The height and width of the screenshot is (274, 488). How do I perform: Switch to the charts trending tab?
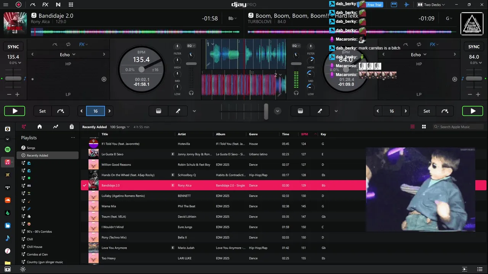[x=55, y=127]
